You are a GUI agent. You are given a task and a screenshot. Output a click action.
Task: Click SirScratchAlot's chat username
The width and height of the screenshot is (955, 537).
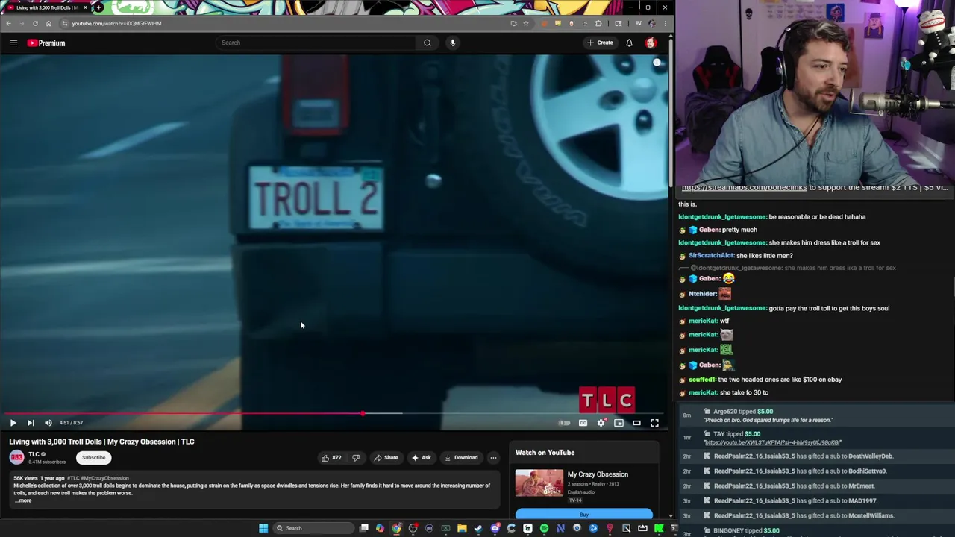click(x=711, y=256)
